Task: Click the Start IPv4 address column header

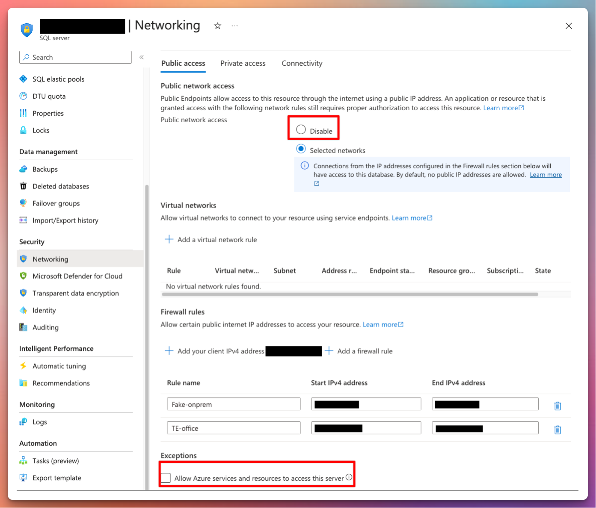Action: point(339,383)
